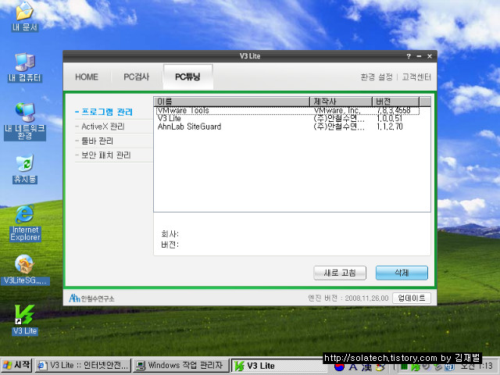Open 환경 설정 settings link
500x375 pixels.
tap(377, 77)
